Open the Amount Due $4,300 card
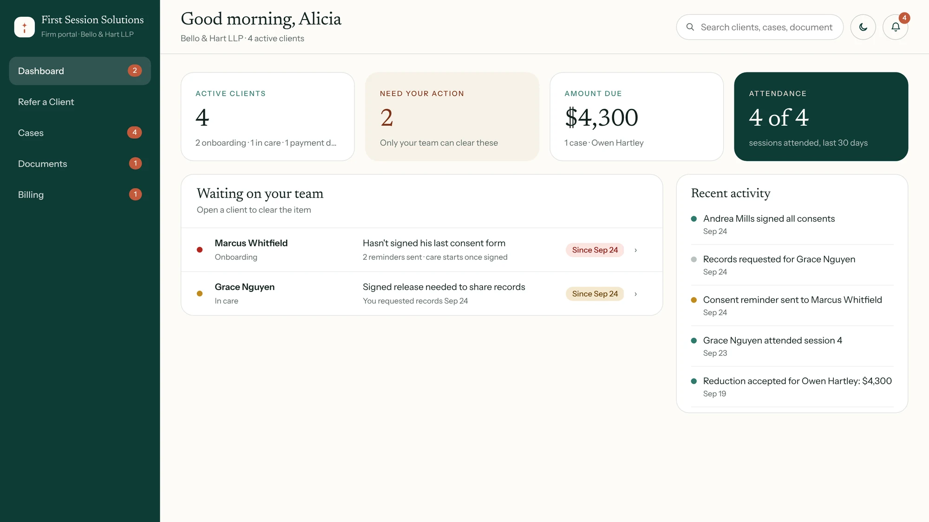This screenshot has width=929, height=522. tap(636, 116)
